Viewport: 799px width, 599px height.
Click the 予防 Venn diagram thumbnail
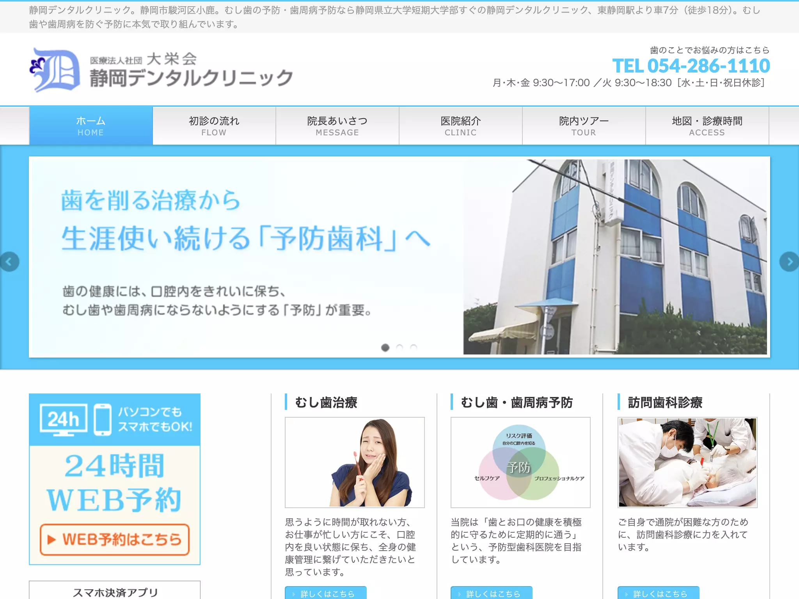[x=520, y=463]
